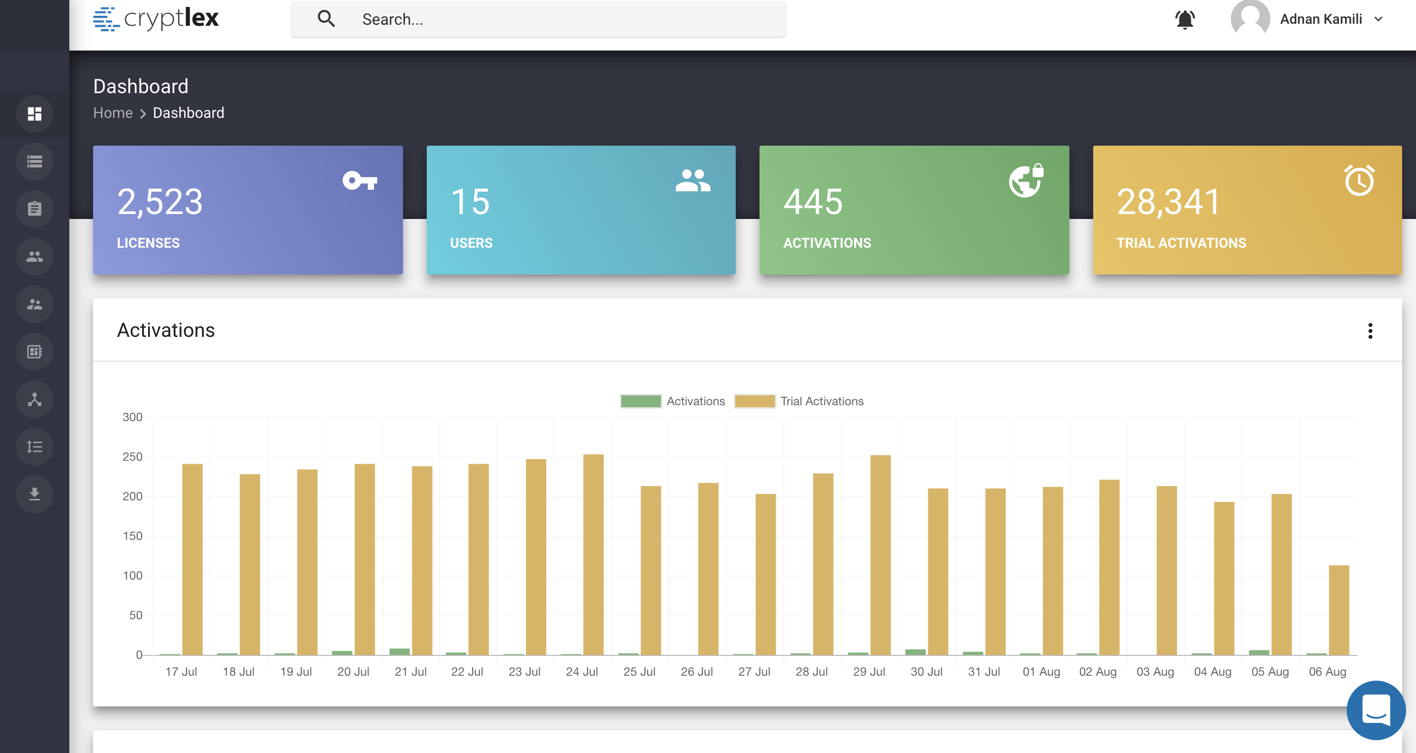
Task: Open Activations card three-dot menu
Action: coord(1370,330)
